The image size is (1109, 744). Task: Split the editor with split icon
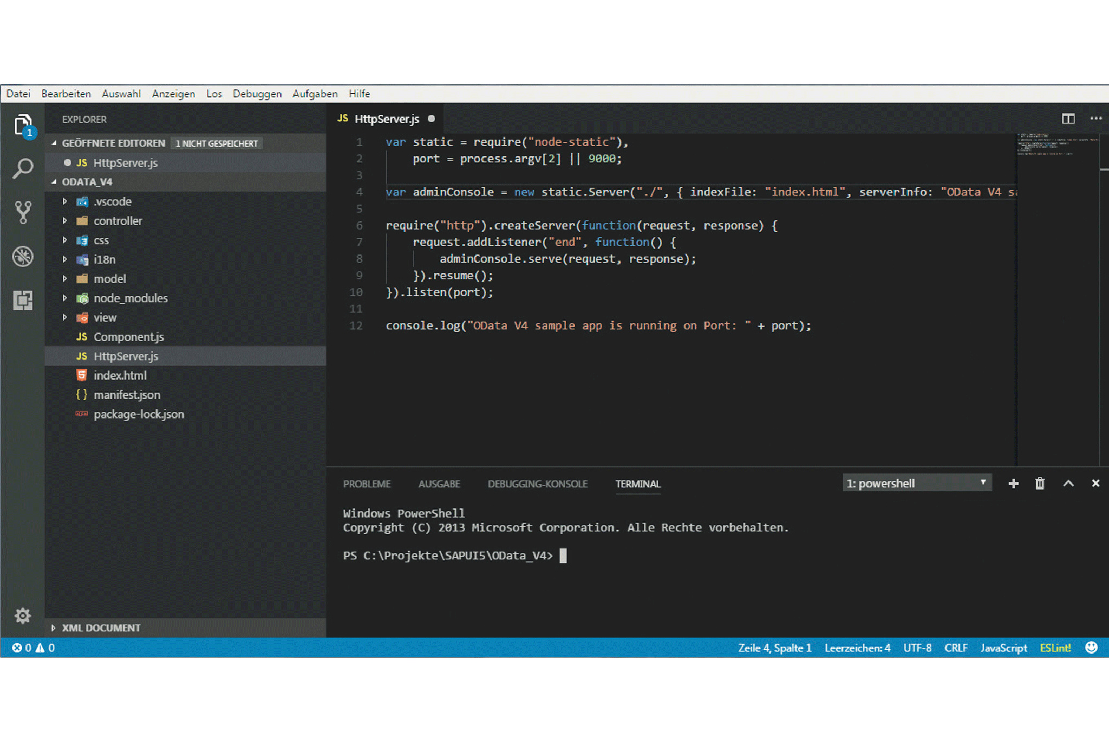pyautogui.click(x=1068, y=119)
